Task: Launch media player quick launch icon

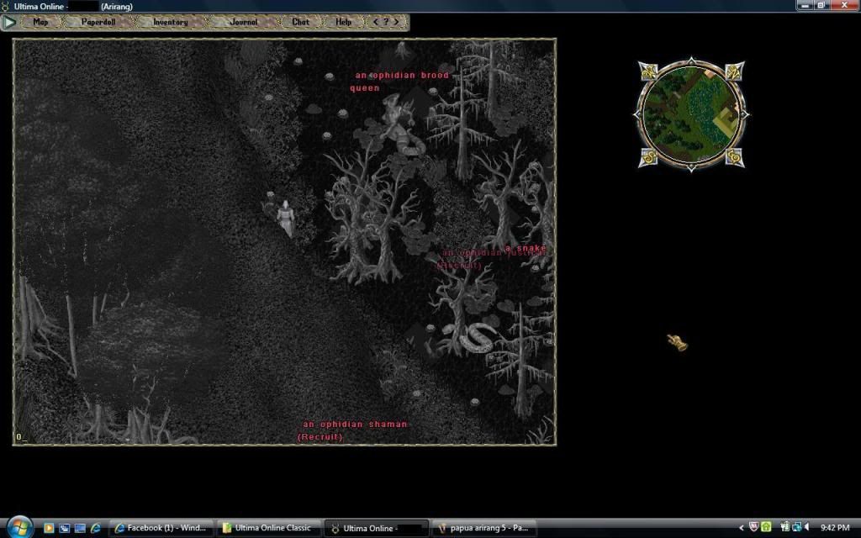Action: [49, 528]
